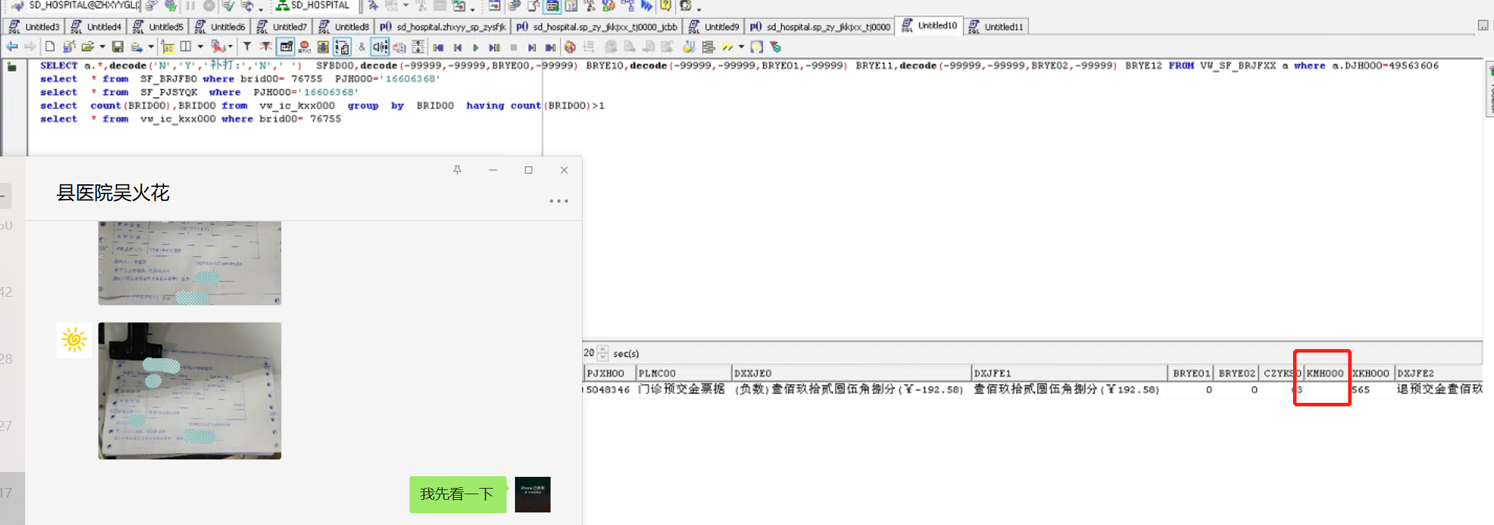Click the dark avatar beside green message
The image size is (1494, 525).
click(532, 494)
